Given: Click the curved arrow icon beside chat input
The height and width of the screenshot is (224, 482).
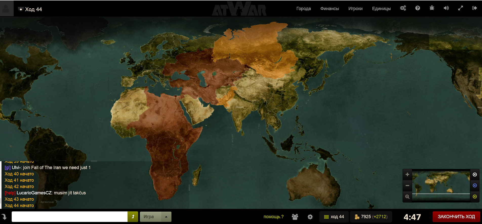Looking at the screenshot, I should pos(4,217).
